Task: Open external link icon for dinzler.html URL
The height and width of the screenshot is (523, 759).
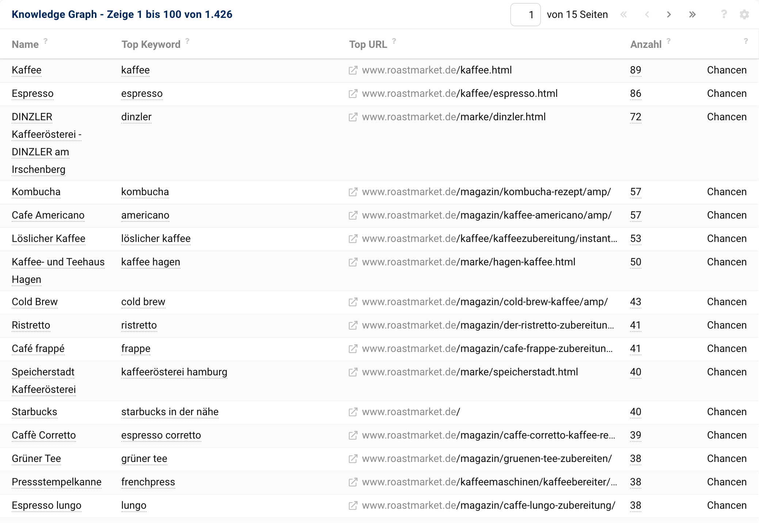Action: click(353, 117)
